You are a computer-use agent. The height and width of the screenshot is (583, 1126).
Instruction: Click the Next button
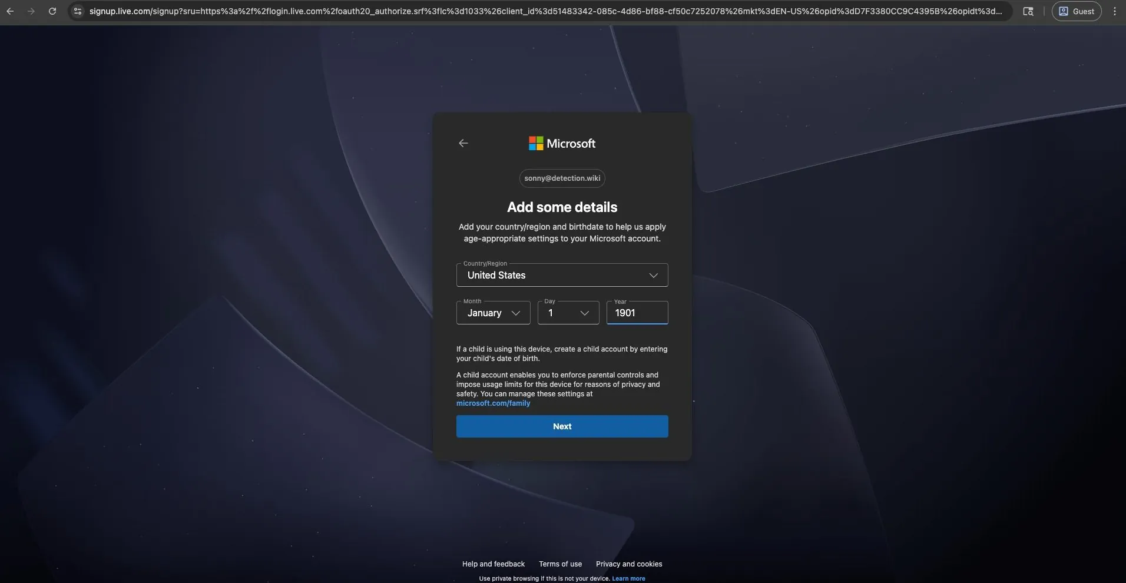click(562, 426)
